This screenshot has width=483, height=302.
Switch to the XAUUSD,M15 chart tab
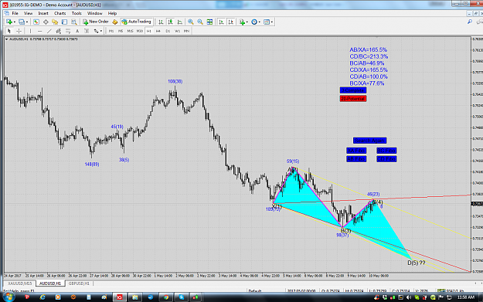(x=20, y=283)
